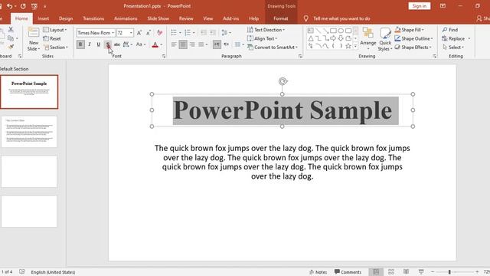Open font name dropdown Times New Roman
The image size is (490, 276).
[113, 33]
